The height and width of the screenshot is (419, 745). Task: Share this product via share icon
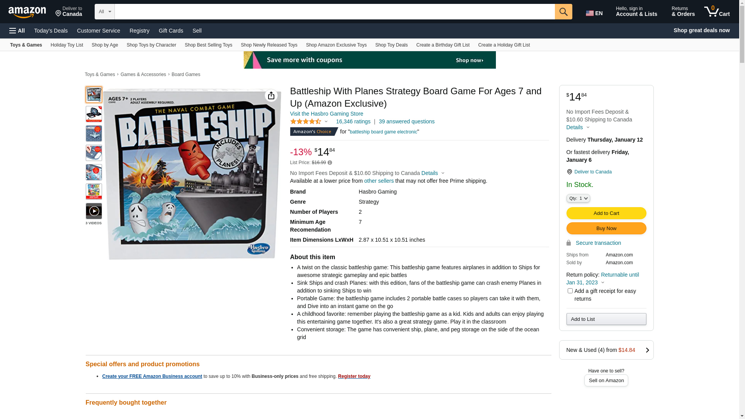271,95
